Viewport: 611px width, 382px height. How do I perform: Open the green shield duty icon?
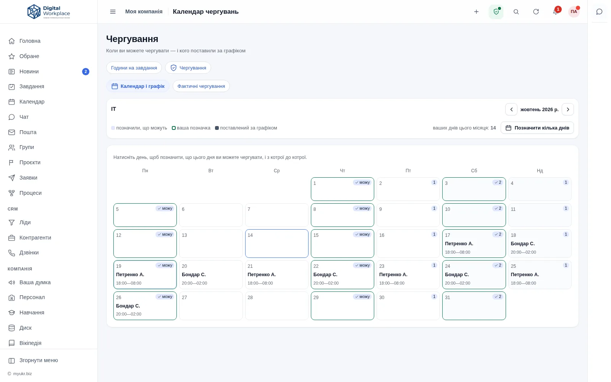tap(496, 12)
